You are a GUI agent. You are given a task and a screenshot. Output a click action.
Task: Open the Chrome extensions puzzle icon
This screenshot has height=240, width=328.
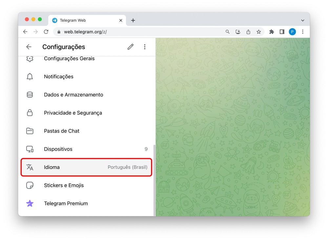[272, 32]
